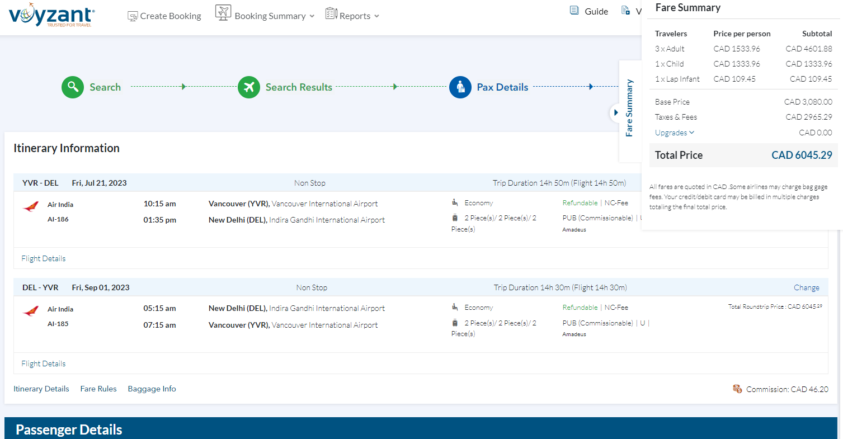843x439 pixels.
Task: Click the Commission coins icon
Action: 737,389
